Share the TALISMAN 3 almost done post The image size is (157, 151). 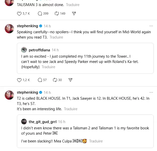tap(74, 13)
